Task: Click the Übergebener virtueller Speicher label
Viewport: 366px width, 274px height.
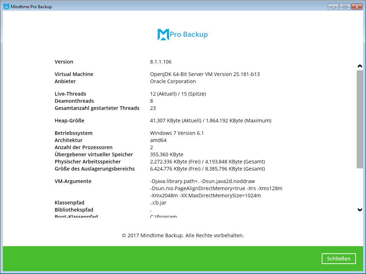Action: (94, 154)
